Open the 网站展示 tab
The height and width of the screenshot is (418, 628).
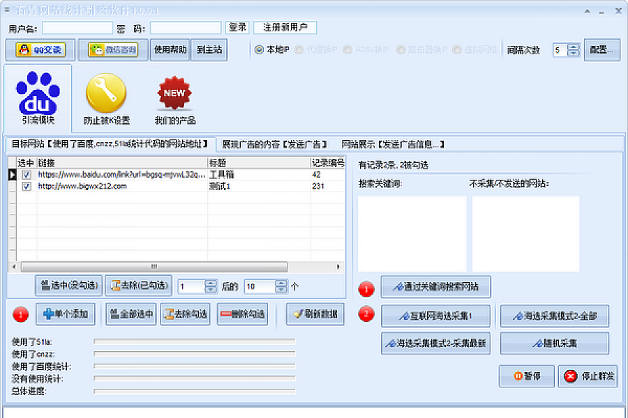tap(391, 144)
